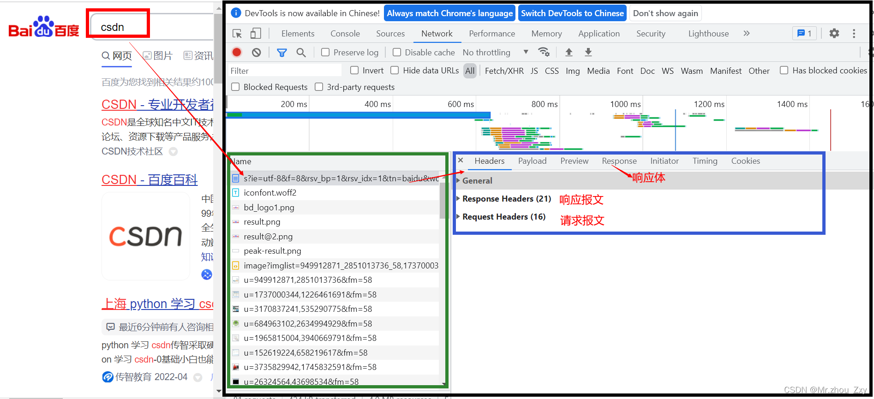This screenshot has height=399, width=874.
Task: Open the Application tab
Action: [x=599, y=33]
